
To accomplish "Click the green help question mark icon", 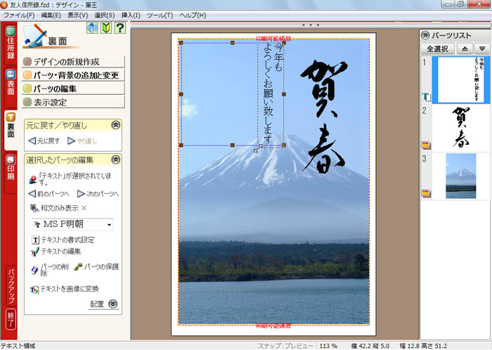I will 120,28.
